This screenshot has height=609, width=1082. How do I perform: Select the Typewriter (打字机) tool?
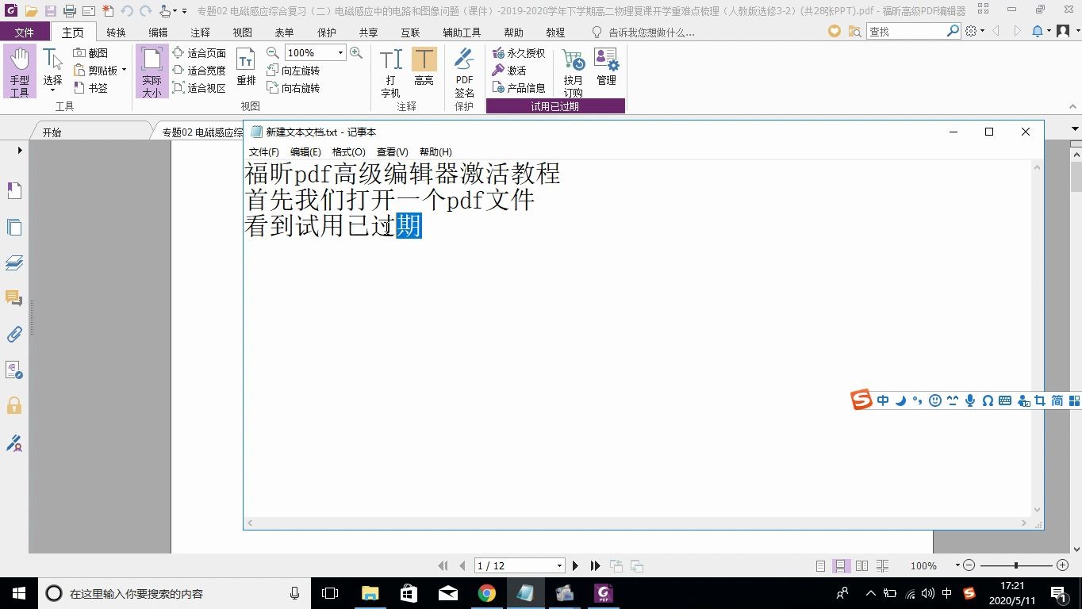[x=390, y=72]
